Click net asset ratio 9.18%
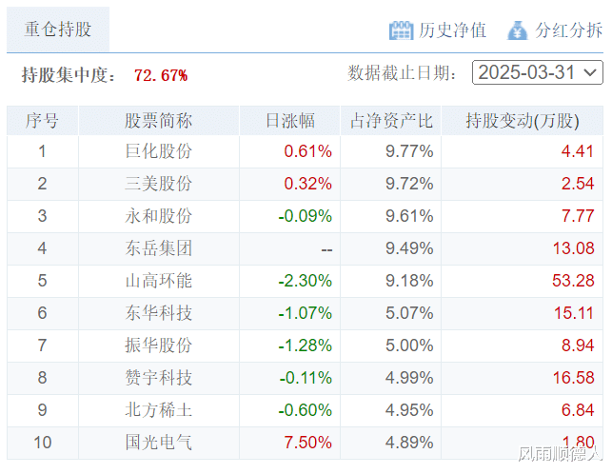This screenshot has height=474, width=612. [409, 281]
